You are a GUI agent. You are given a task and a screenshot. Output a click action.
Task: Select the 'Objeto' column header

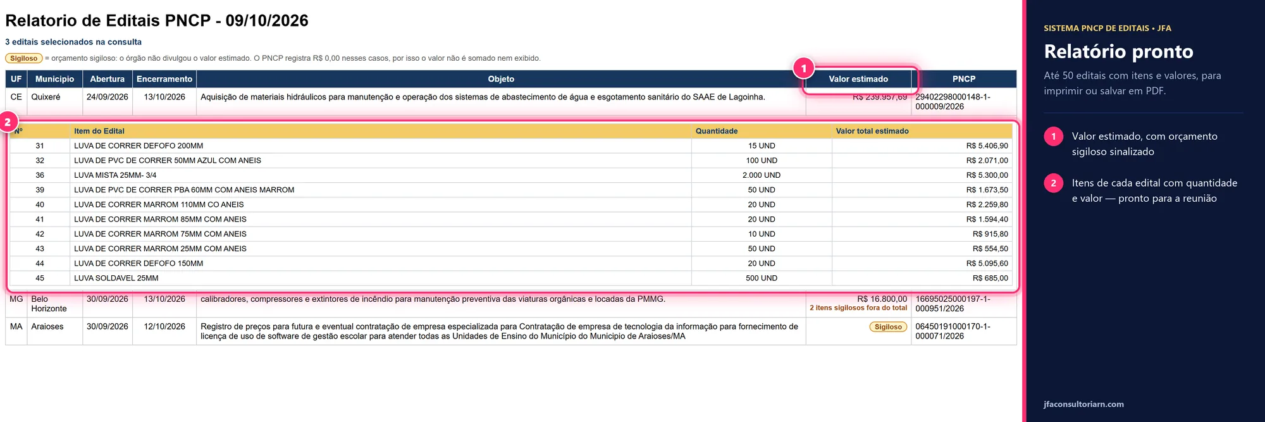501,79
